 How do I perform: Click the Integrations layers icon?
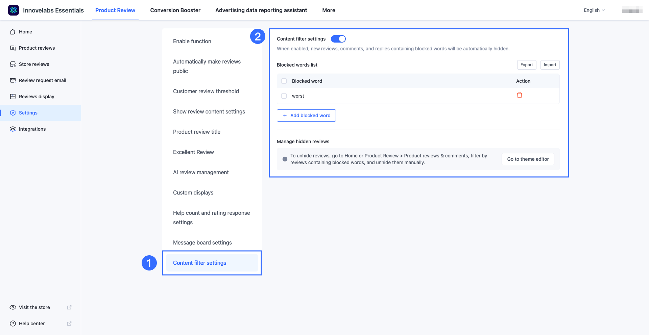13,129
